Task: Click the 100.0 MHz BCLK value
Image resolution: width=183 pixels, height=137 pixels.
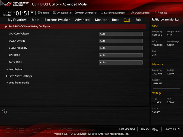Action: click(157, 45)
